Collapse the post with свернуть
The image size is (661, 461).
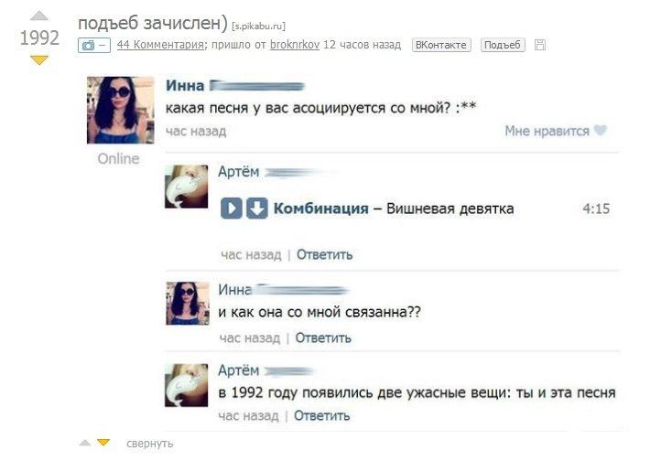149,444
